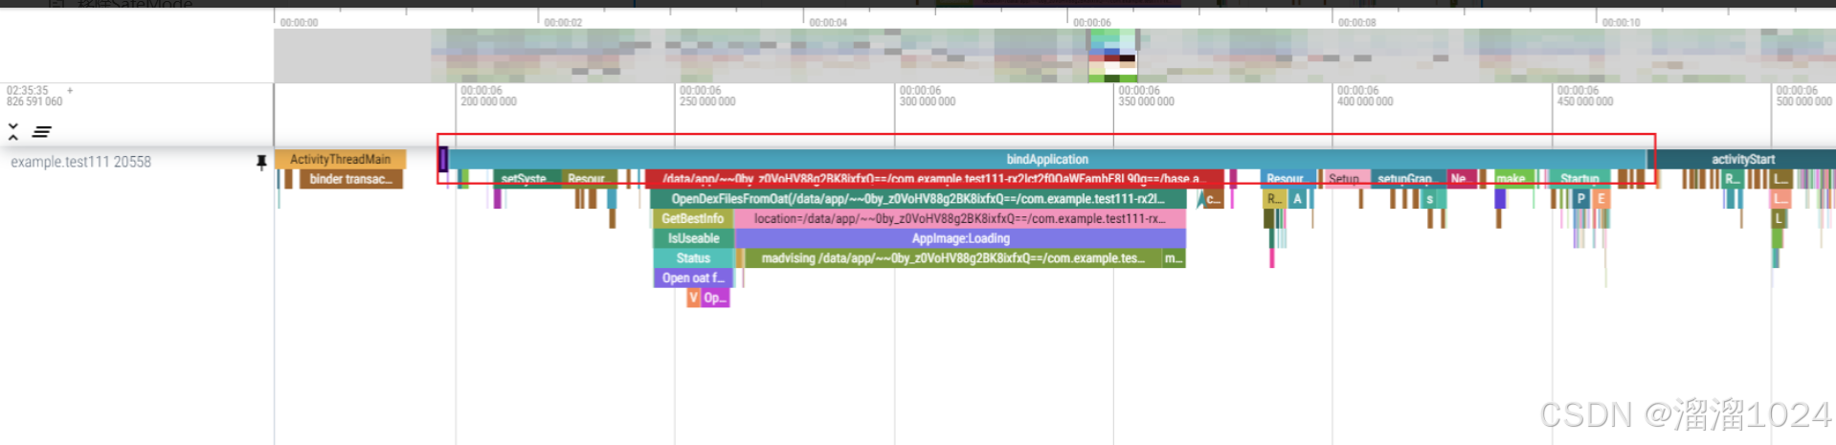Viewport: 1836px width, 445px height.
Task: Click the small teal A slice
Action: tap(1298, 199)
